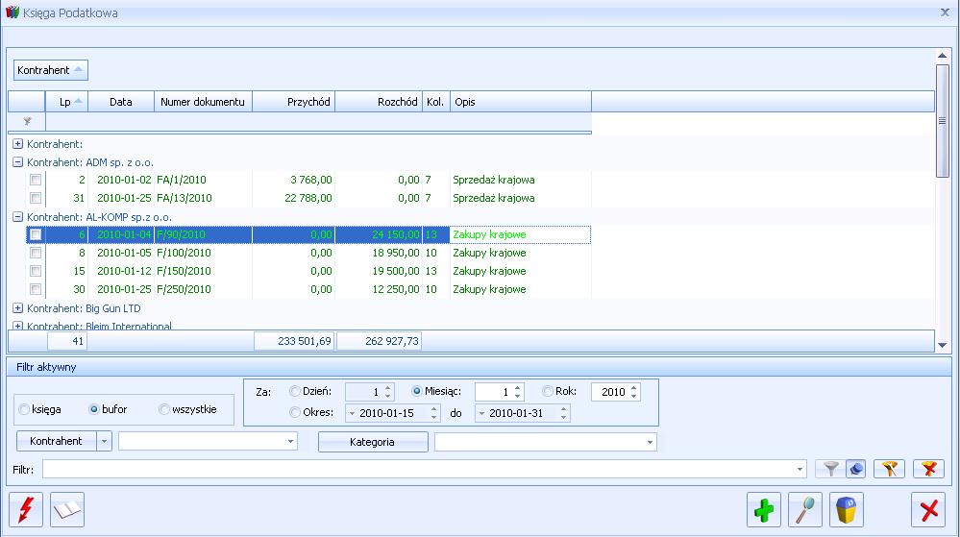
Task: Clear filter with red X funnel icon
Action: pyautogui.click(x=927, y=469)
